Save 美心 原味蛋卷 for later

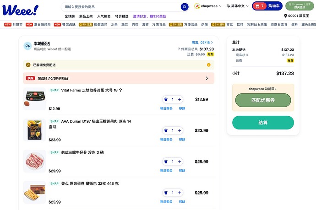[x=166, y=202]
